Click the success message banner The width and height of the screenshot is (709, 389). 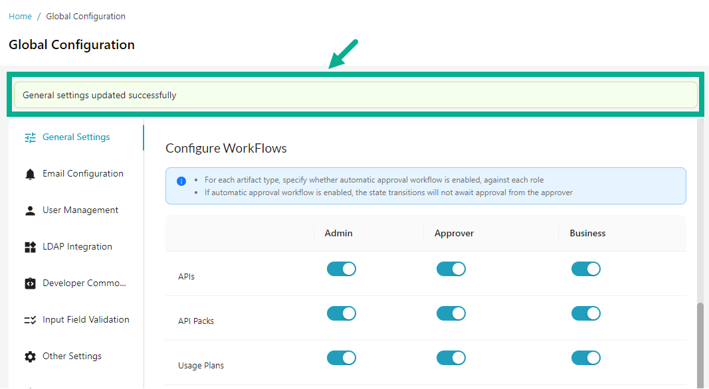coord(355,95)
